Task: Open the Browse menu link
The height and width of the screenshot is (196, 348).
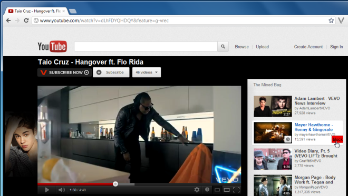Action: pyautogui.click(x=241, y=47)
